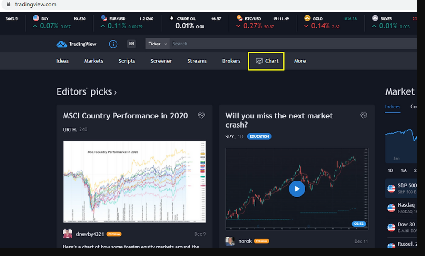Open drewby4321's author profile

90,234
